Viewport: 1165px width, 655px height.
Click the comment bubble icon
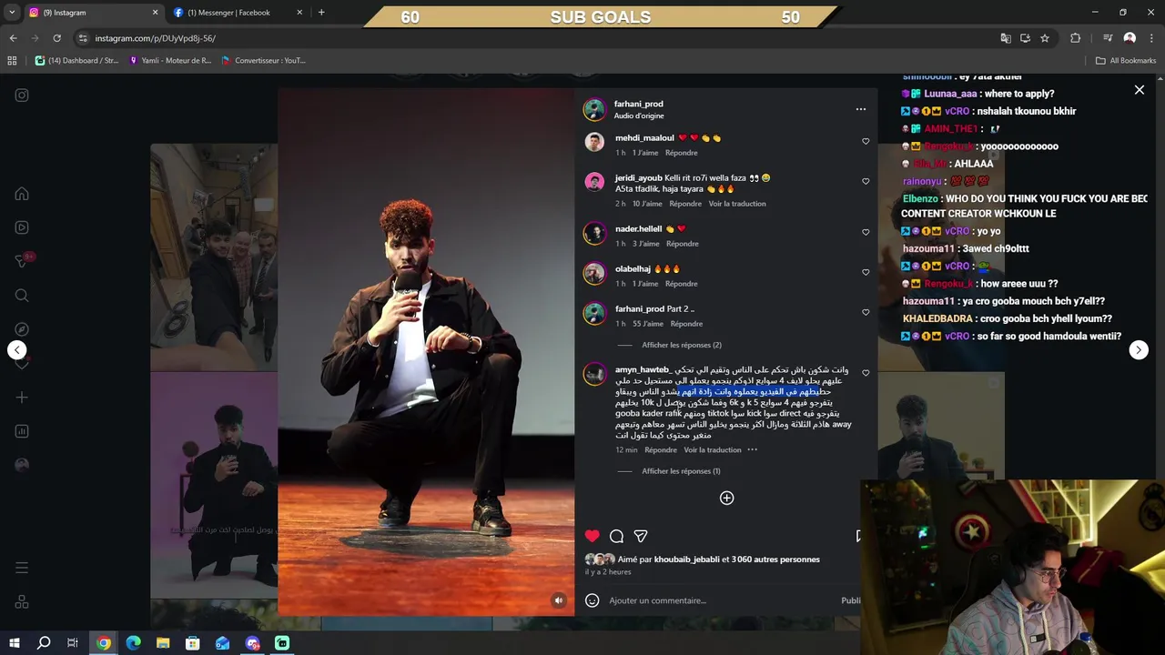coord(616,536)
